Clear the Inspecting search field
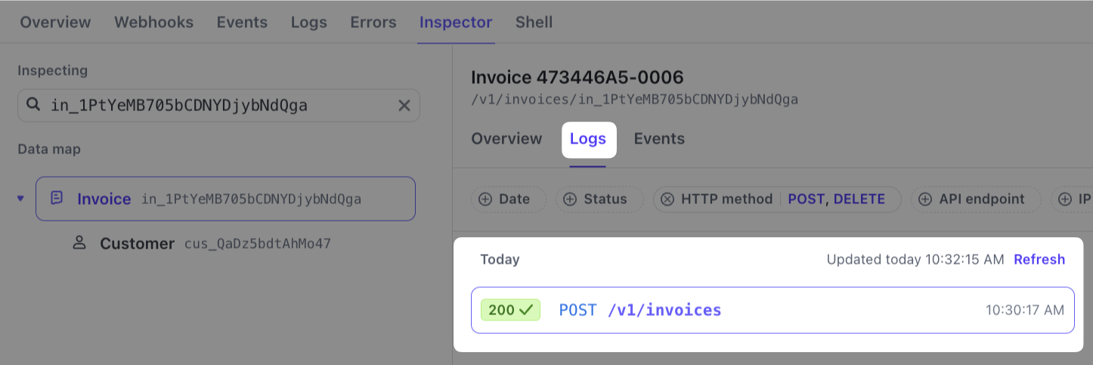Viewport: 1093px width, 365px height. (404, 106)
